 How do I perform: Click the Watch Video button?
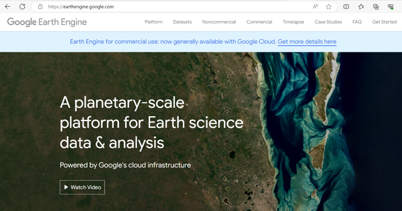coord(82,187)
